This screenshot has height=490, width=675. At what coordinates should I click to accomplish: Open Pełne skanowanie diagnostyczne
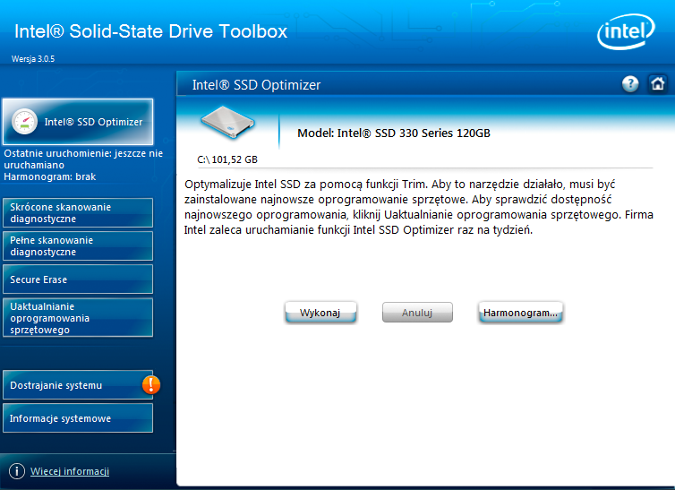tap(78, 245)
